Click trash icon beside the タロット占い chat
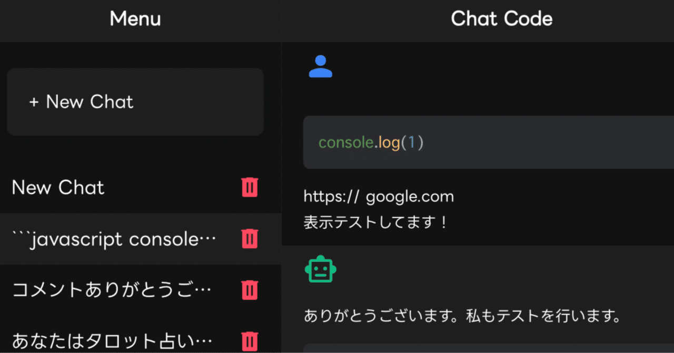 249,341
